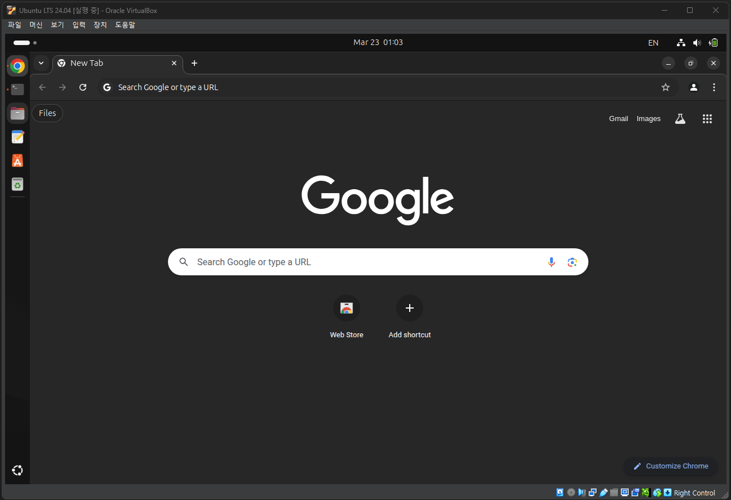
Task: Restore the Chrome window size
Action: point(691,63)
